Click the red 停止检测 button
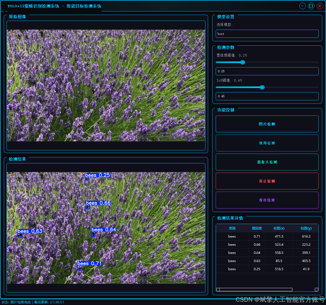Viewport: 326px width, 305px height. point(267,181)
